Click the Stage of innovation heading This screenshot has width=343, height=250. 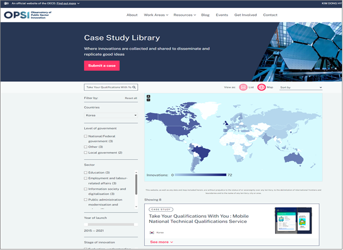99,243
